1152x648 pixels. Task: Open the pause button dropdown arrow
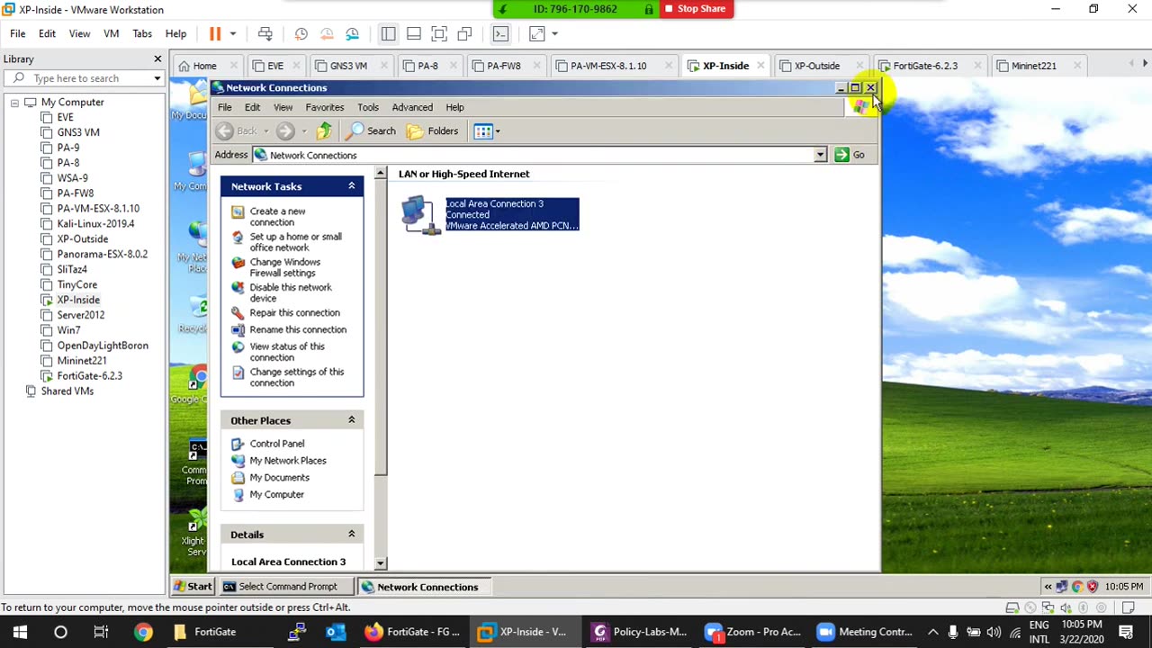(x=232, y=33)
